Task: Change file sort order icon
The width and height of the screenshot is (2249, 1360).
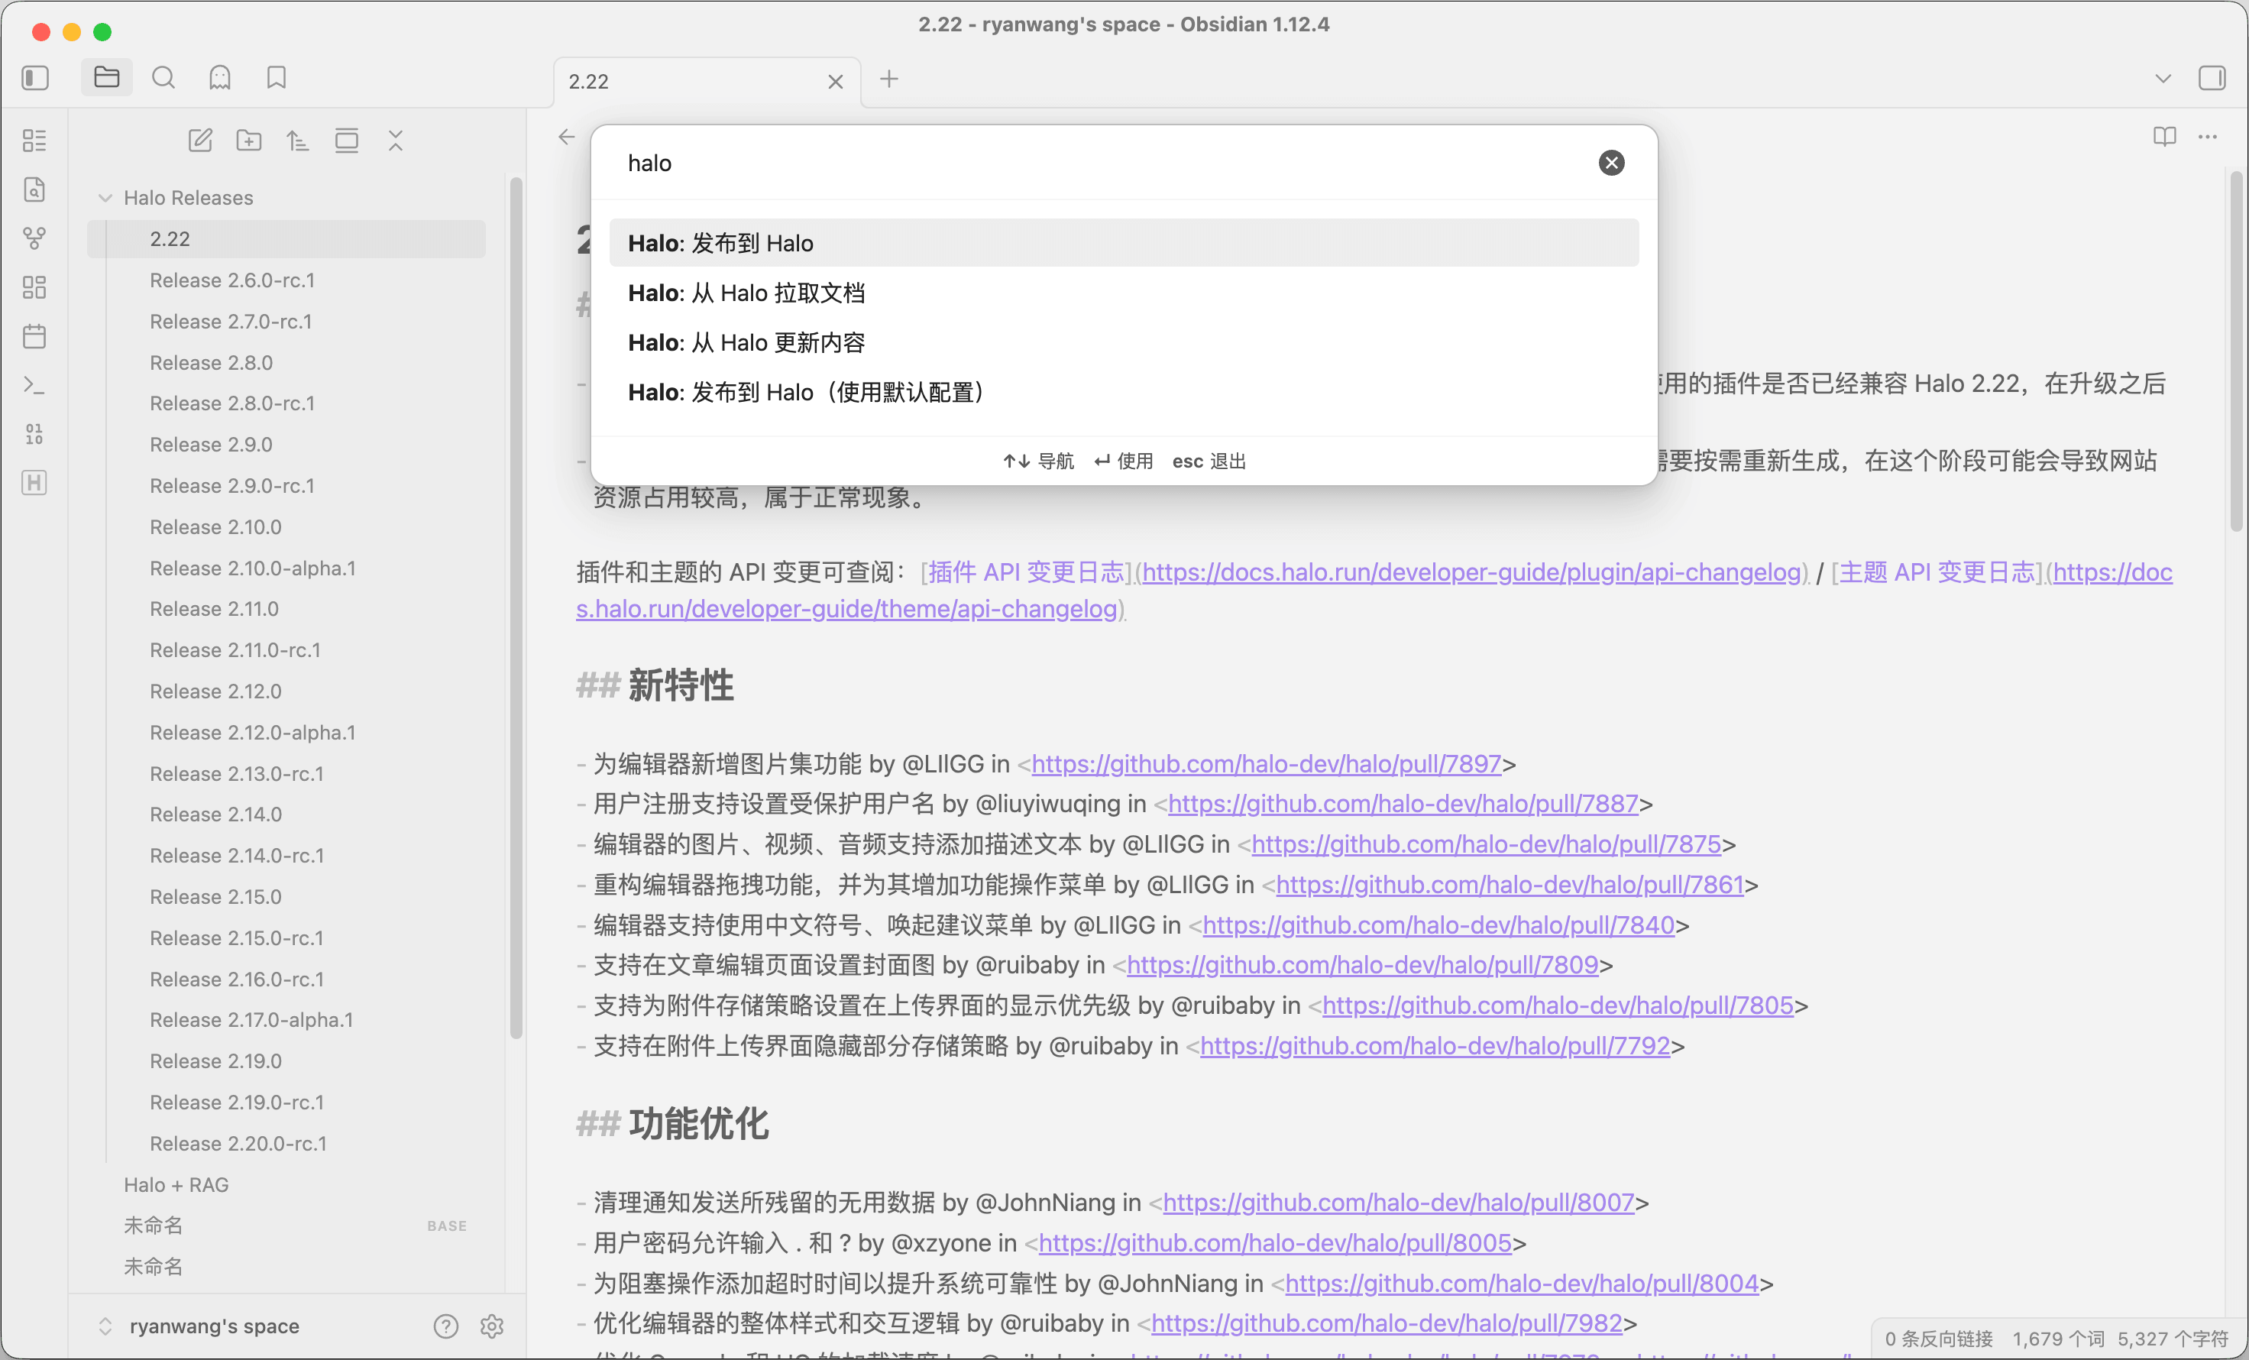Action: (298, 141)
